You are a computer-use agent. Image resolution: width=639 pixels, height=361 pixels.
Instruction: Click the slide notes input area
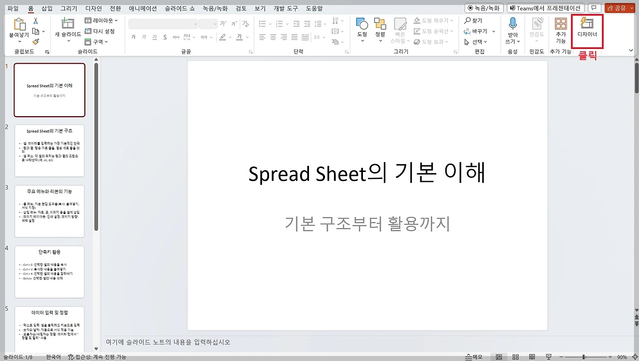367,343
